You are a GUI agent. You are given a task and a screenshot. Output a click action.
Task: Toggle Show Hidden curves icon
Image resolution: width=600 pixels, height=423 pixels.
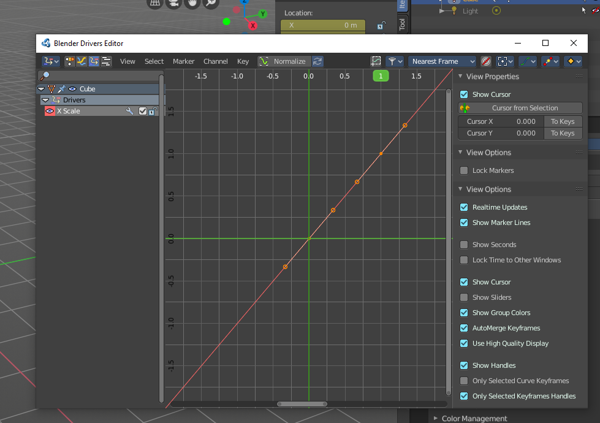(x=82, y=61)
